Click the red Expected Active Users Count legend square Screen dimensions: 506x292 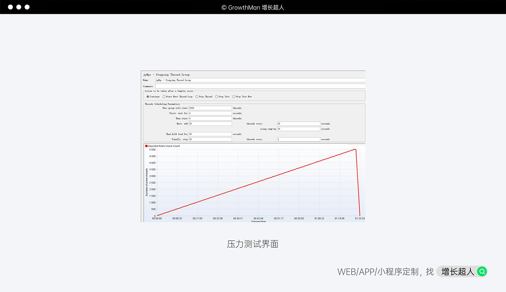point(146,146)
